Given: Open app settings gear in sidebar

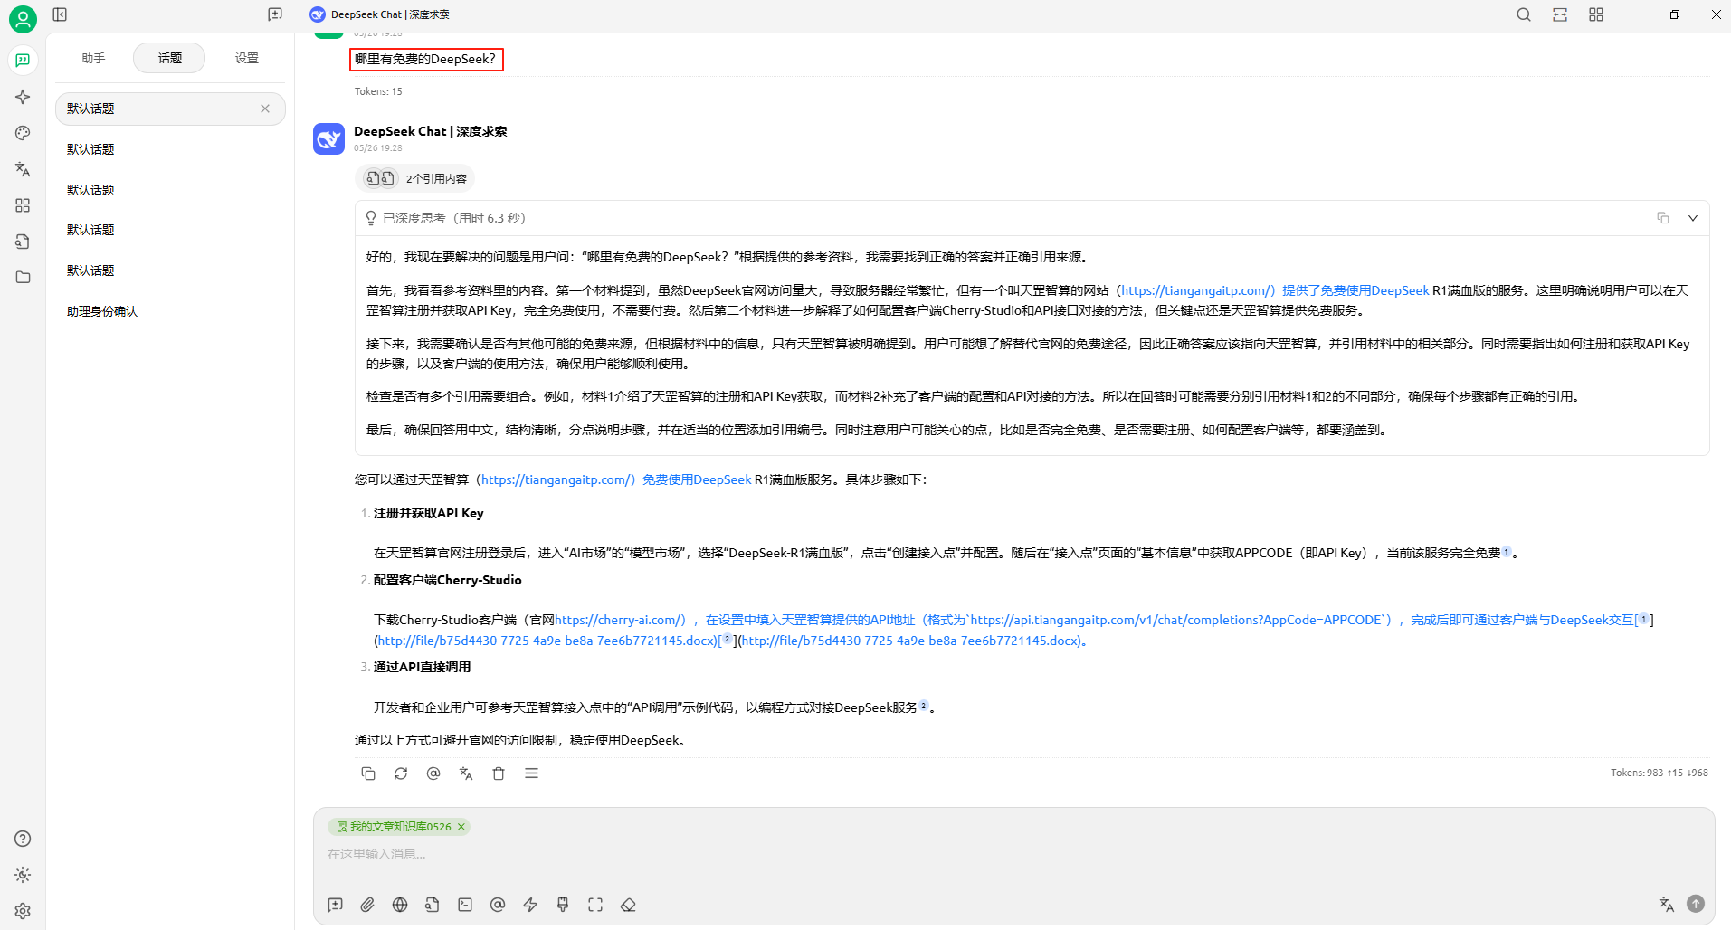Looking at the screenshot, I should pos(23,911).
